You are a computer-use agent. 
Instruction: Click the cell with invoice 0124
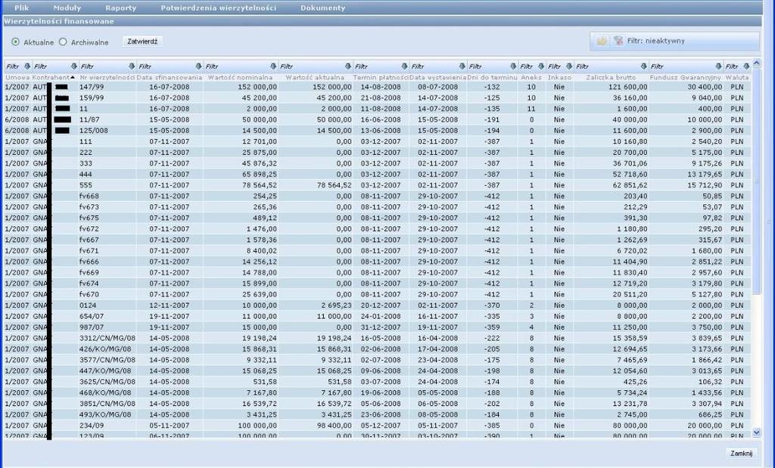(x=107, y=305)
